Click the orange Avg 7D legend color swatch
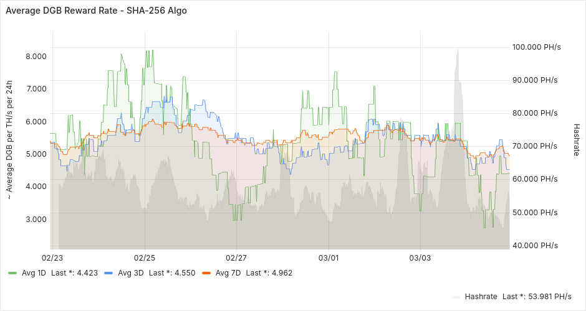 (x=206, y=273)
